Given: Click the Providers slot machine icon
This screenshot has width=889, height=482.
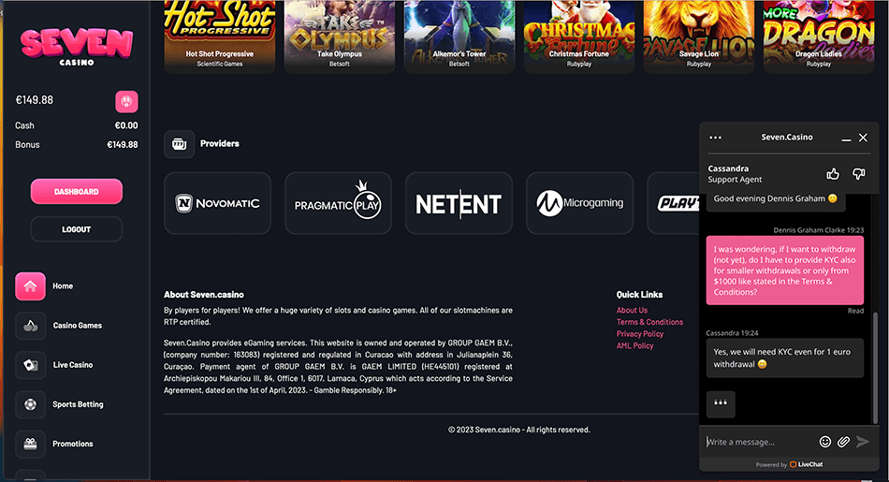Looking at the screenshot, I should [179, 144].
